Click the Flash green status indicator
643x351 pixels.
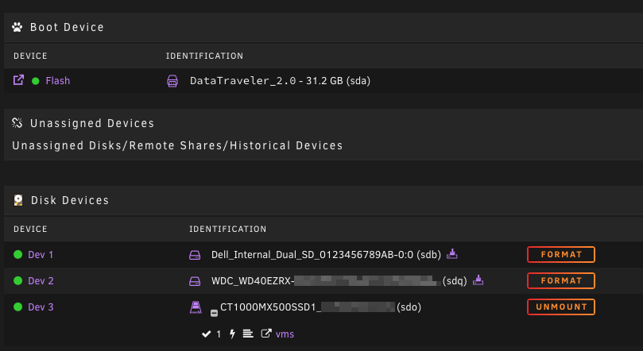[36, 81]
